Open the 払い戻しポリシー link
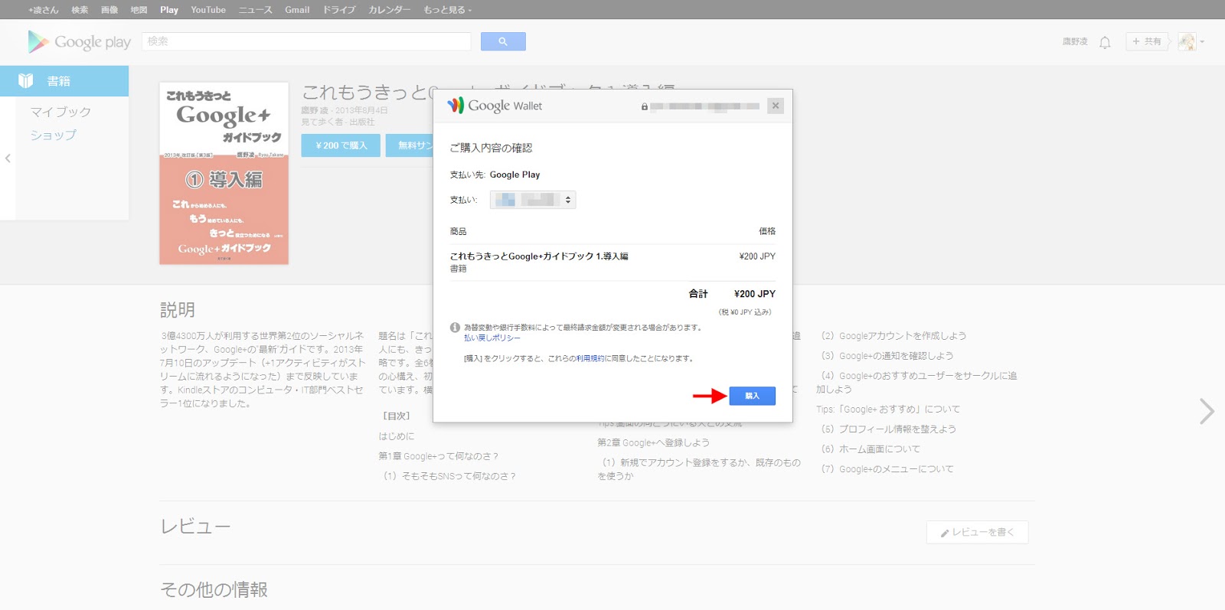Image resolution: width=1225 pixels, height=610 pixels. pos(492,338)
